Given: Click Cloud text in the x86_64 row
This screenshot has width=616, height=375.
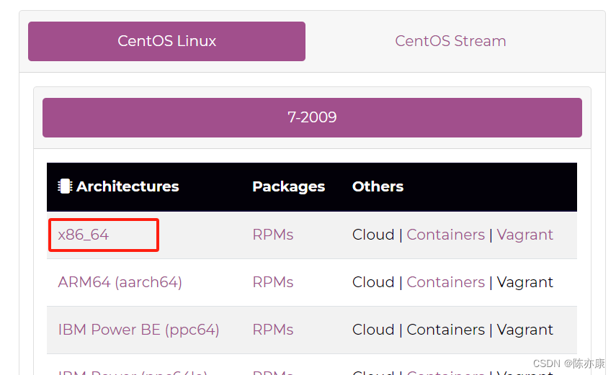Looking at the screenshot, I should pyautogui.click(x=373, y=235).
